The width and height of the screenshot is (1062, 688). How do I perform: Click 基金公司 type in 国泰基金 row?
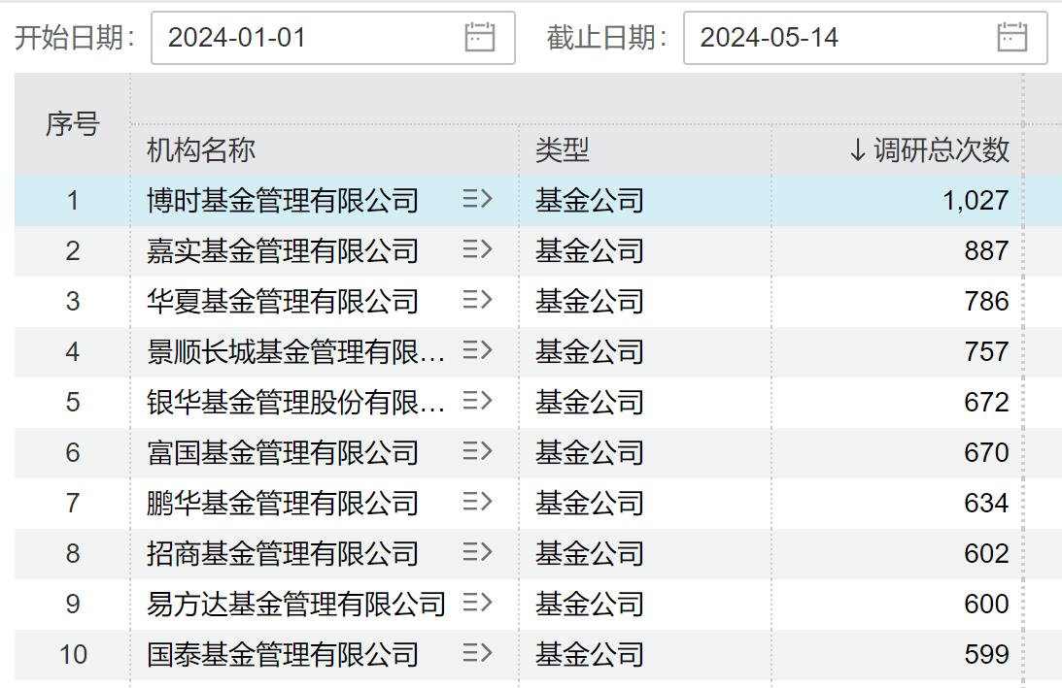[x=589, y=655]
